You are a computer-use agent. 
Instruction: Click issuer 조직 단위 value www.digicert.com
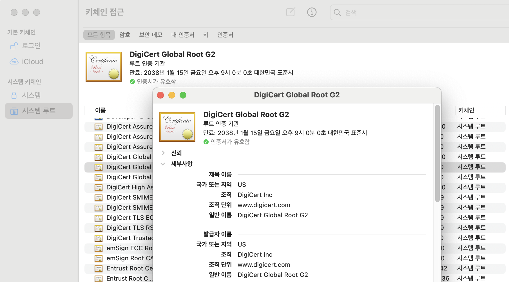pos(264,265)
